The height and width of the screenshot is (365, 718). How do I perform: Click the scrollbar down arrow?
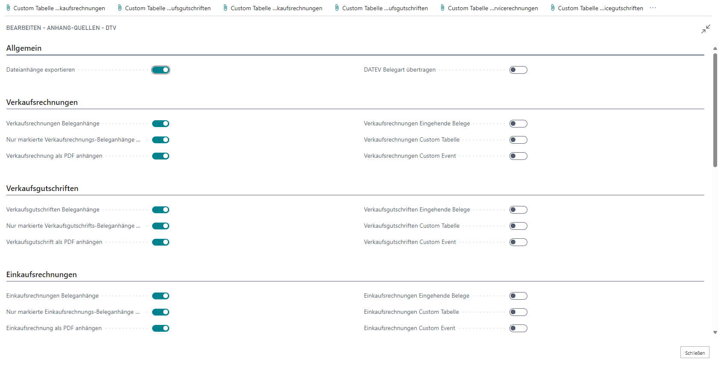715,333
